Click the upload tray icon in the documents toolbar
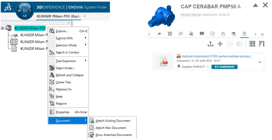Screen dimensions: 272x140 tap(211, 44)
